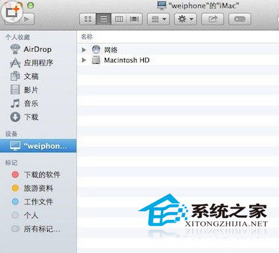
Task: Open the gear action menu
Action: click(186, 19)
